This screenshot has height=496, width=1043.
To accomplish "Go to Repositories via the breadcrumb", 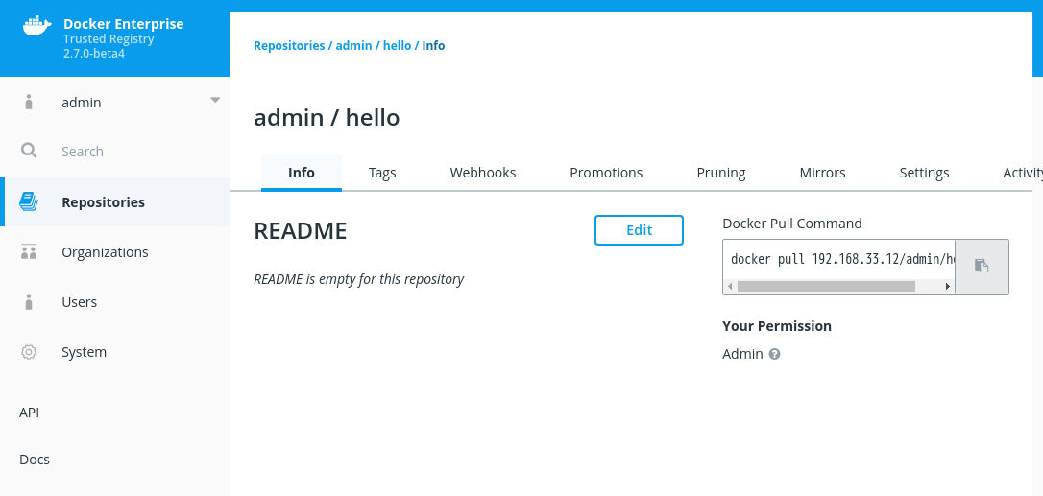I will (289, 46).
